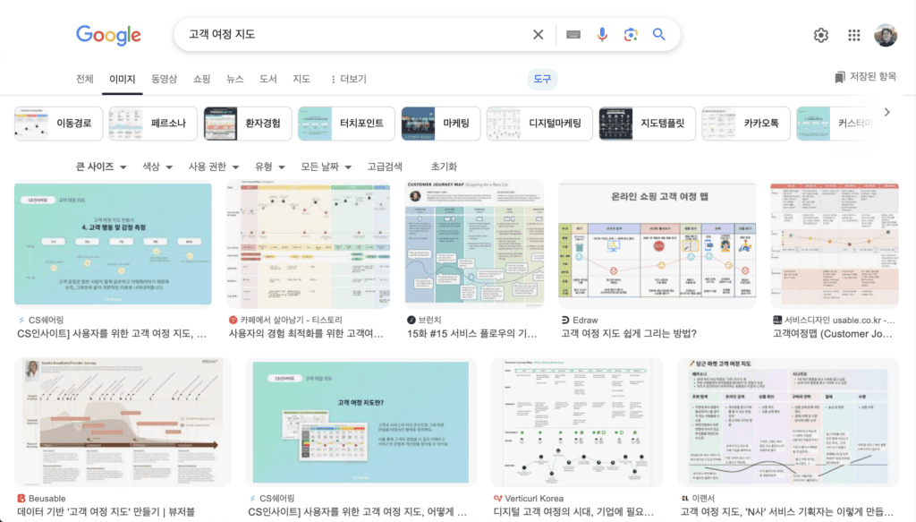Image resolution: width=916 pixels, height=522 pixels.
Task: Toggle the 도구 tools button
Action: 542,79
